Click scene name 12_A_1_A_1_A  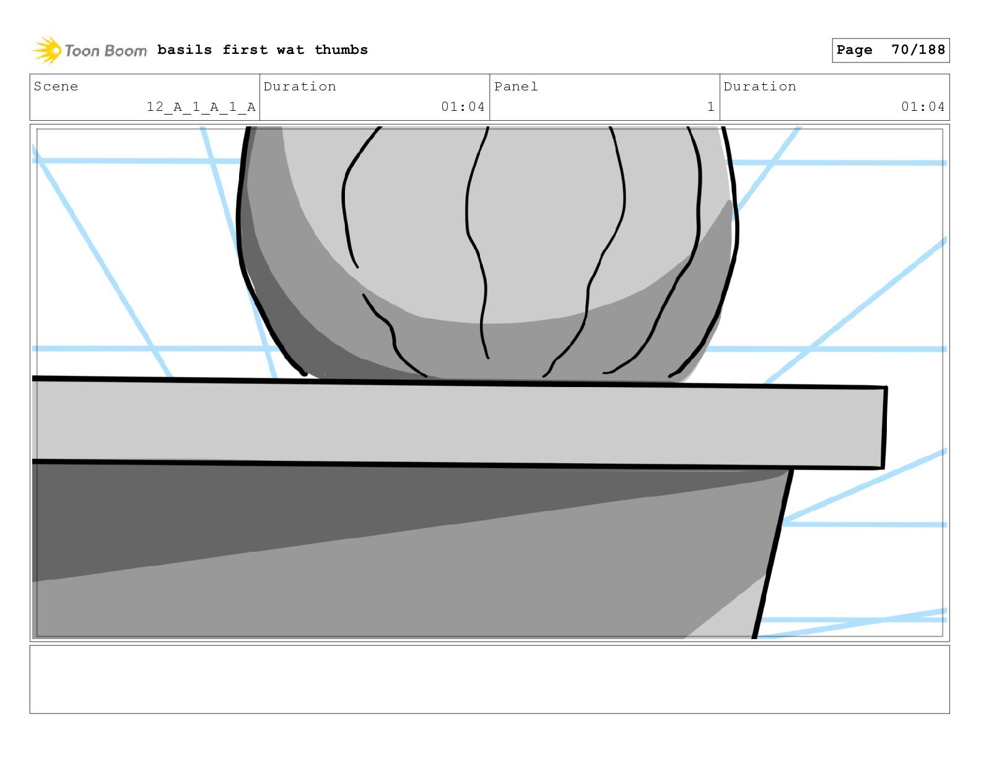[x=201, y=107]
